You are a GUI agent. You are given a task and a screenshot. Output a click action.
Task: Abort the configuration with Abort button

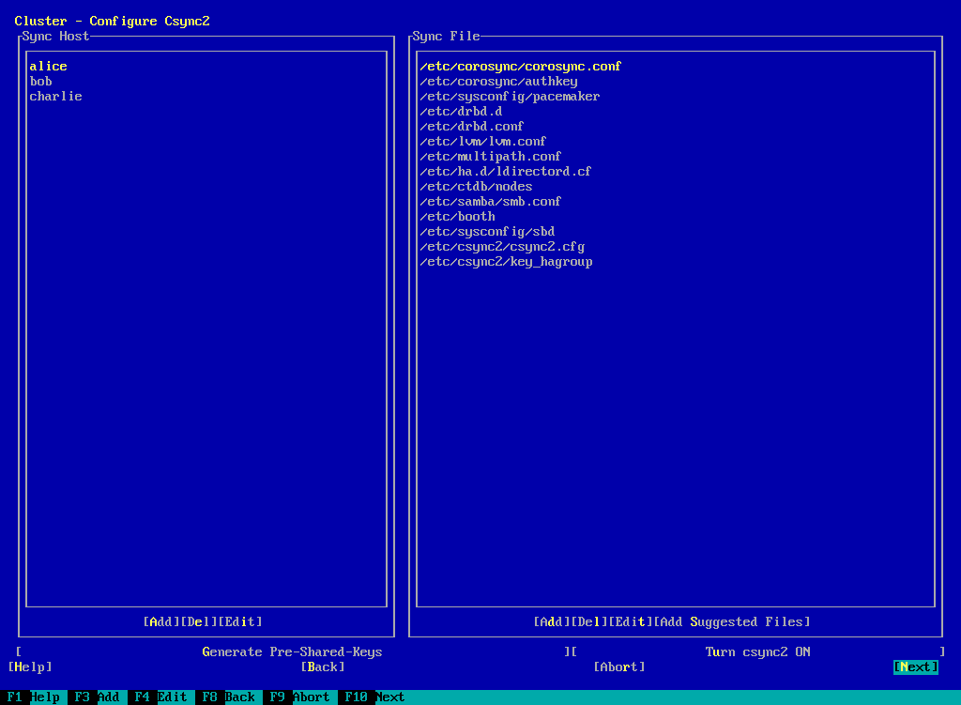coord(619,667)
